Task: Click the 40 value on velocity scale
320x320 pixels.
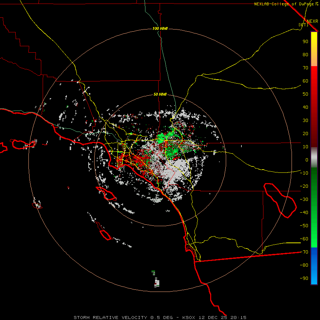Action: pos(305,107)
